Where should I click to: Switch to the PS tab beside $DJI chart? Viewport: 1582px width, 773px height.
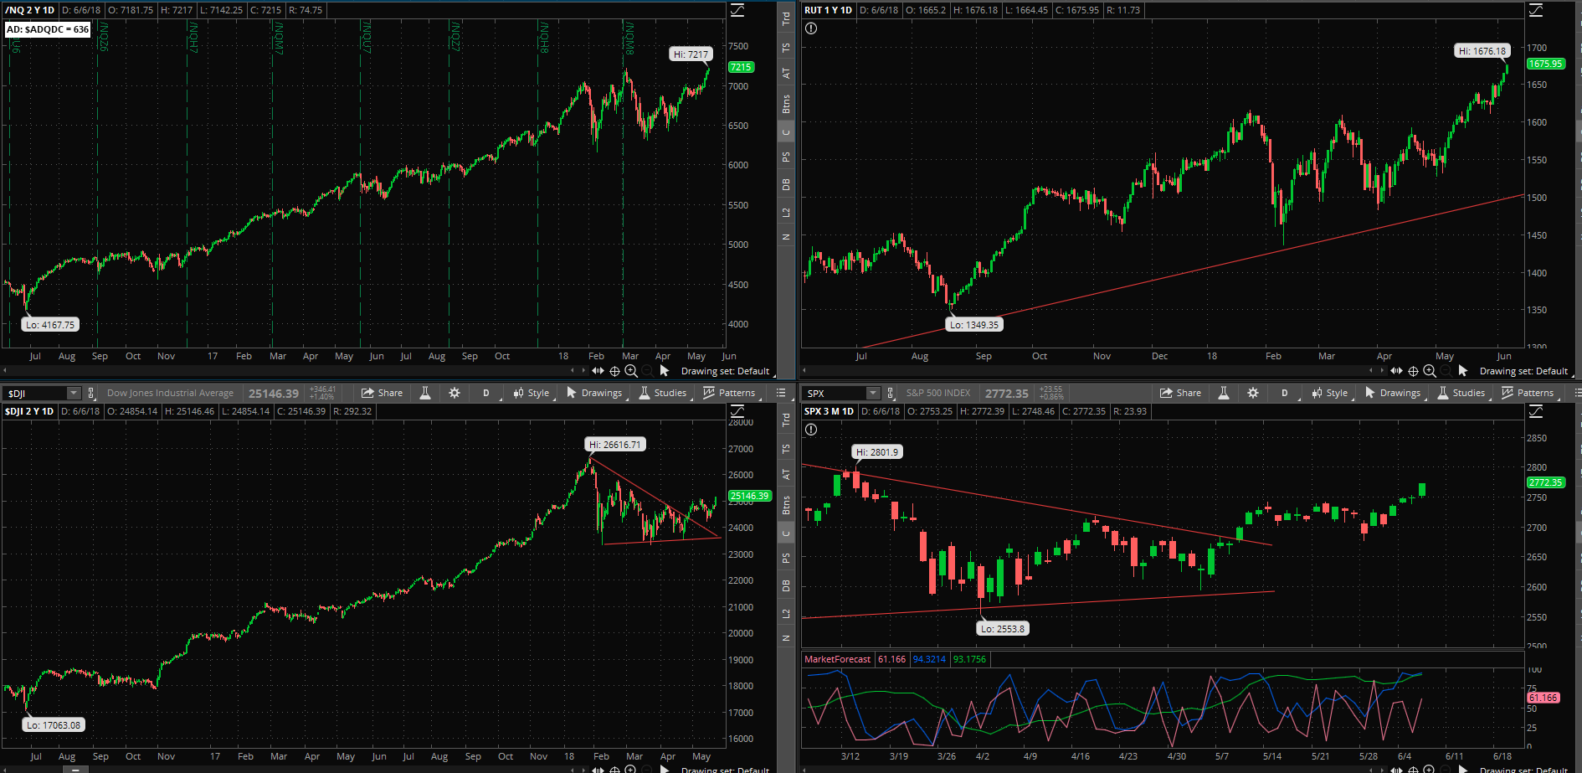[786, 558]
